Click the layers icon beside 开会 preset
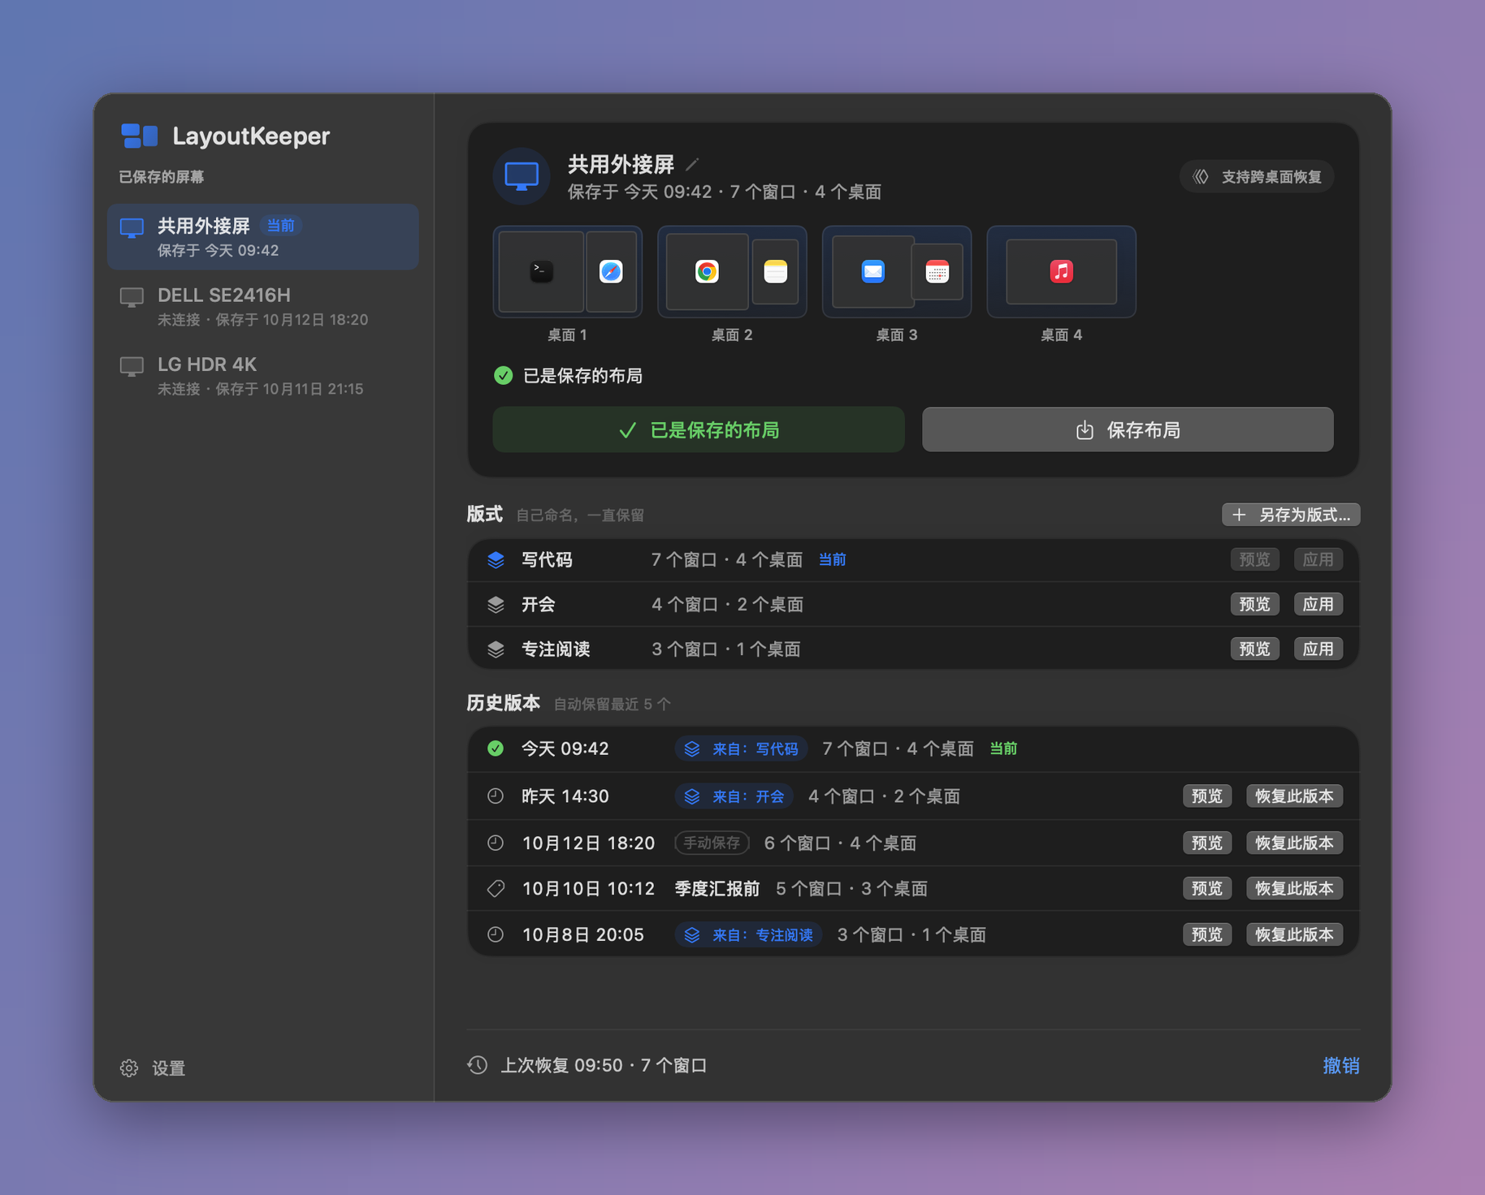The height and width of the screenshot is (1195, 1485). [x=496, y=605]
